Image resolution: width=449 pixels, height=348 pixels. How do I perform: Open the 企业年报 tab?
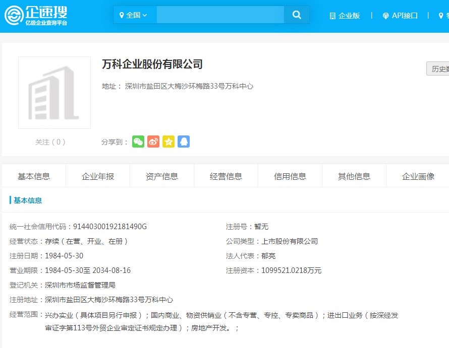[x=97, y=176]
